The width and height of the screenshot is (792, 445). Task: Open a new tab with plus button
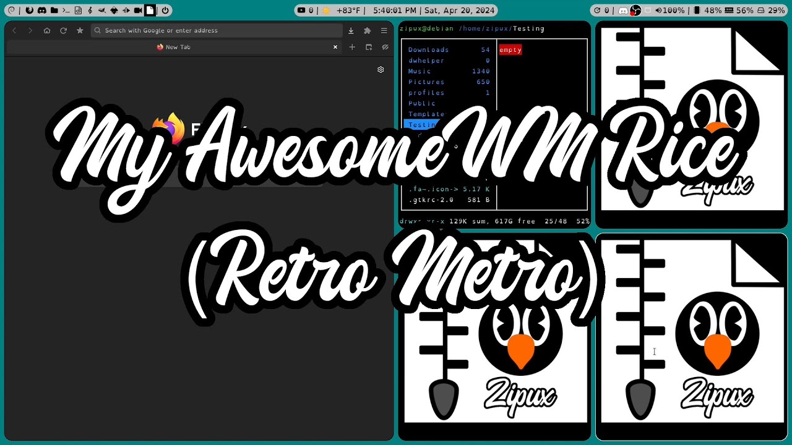(352, 47)
